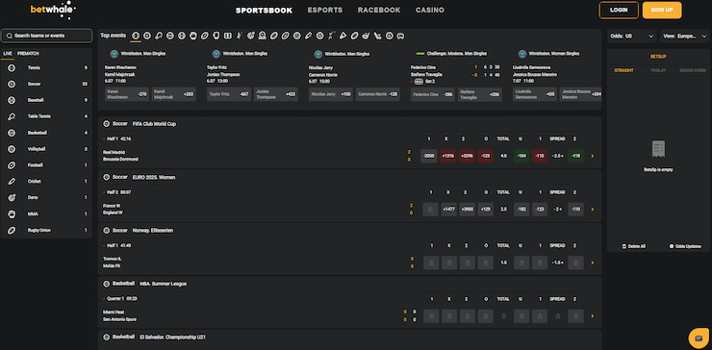Select the STRAIGHT betslip tab
The height and width of the screenshot is (350, 712).
pyautogui.click(x=623, y=70)
